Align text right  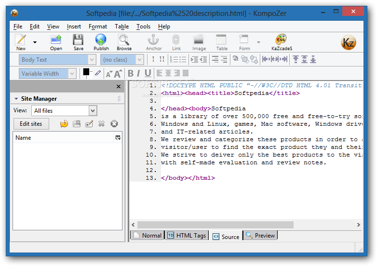[x=177, y=73]
